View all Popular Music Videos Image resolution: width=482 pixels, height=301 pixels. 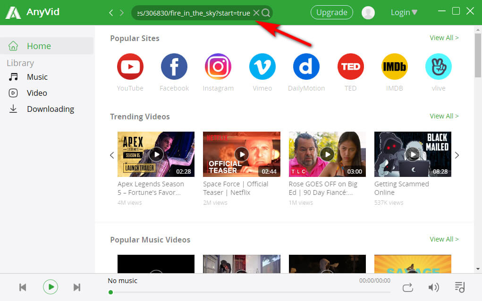click(444, 239)
